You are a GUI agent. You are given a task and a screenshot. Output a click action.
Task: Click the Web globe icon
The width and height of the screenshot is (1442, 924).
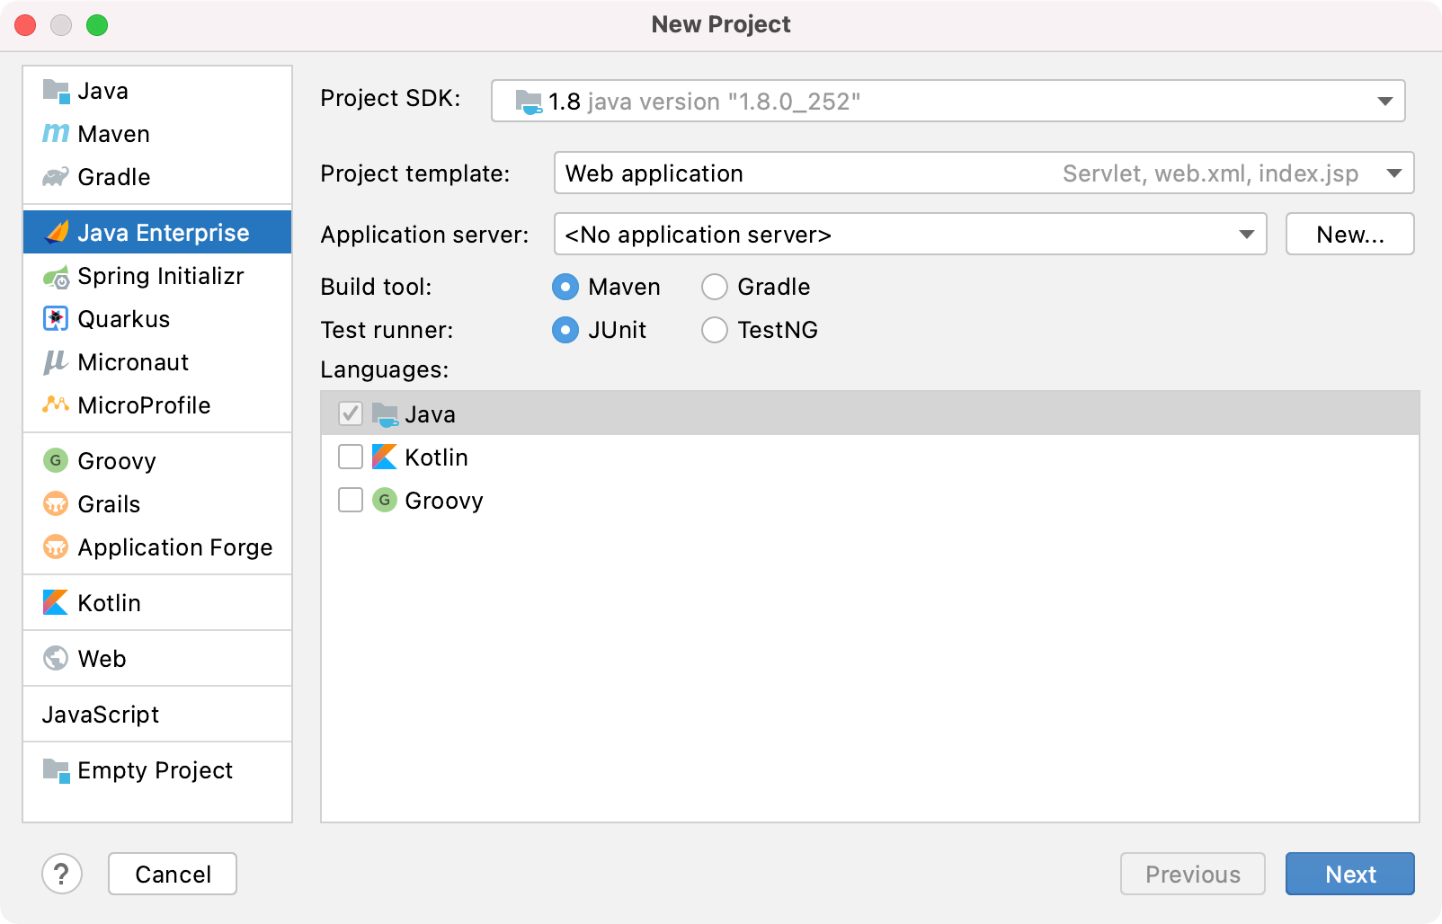56,658
